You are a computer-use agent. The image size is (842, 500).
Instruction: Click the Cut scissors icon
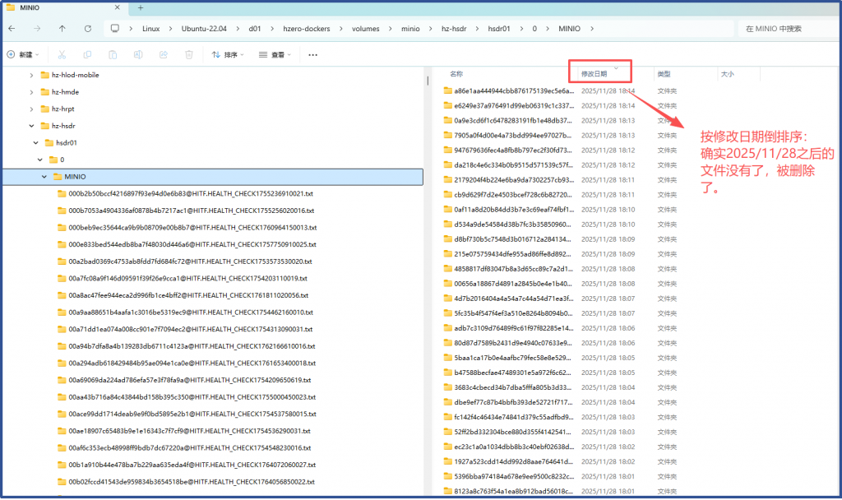pos(62,55)
